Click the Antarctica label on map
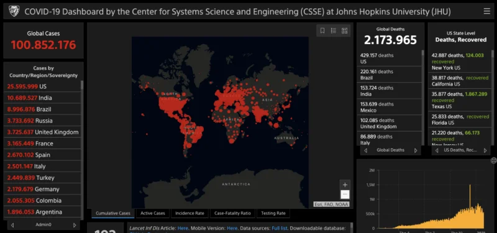The width and height of the screenshot is (497, 233). point(236,184)
